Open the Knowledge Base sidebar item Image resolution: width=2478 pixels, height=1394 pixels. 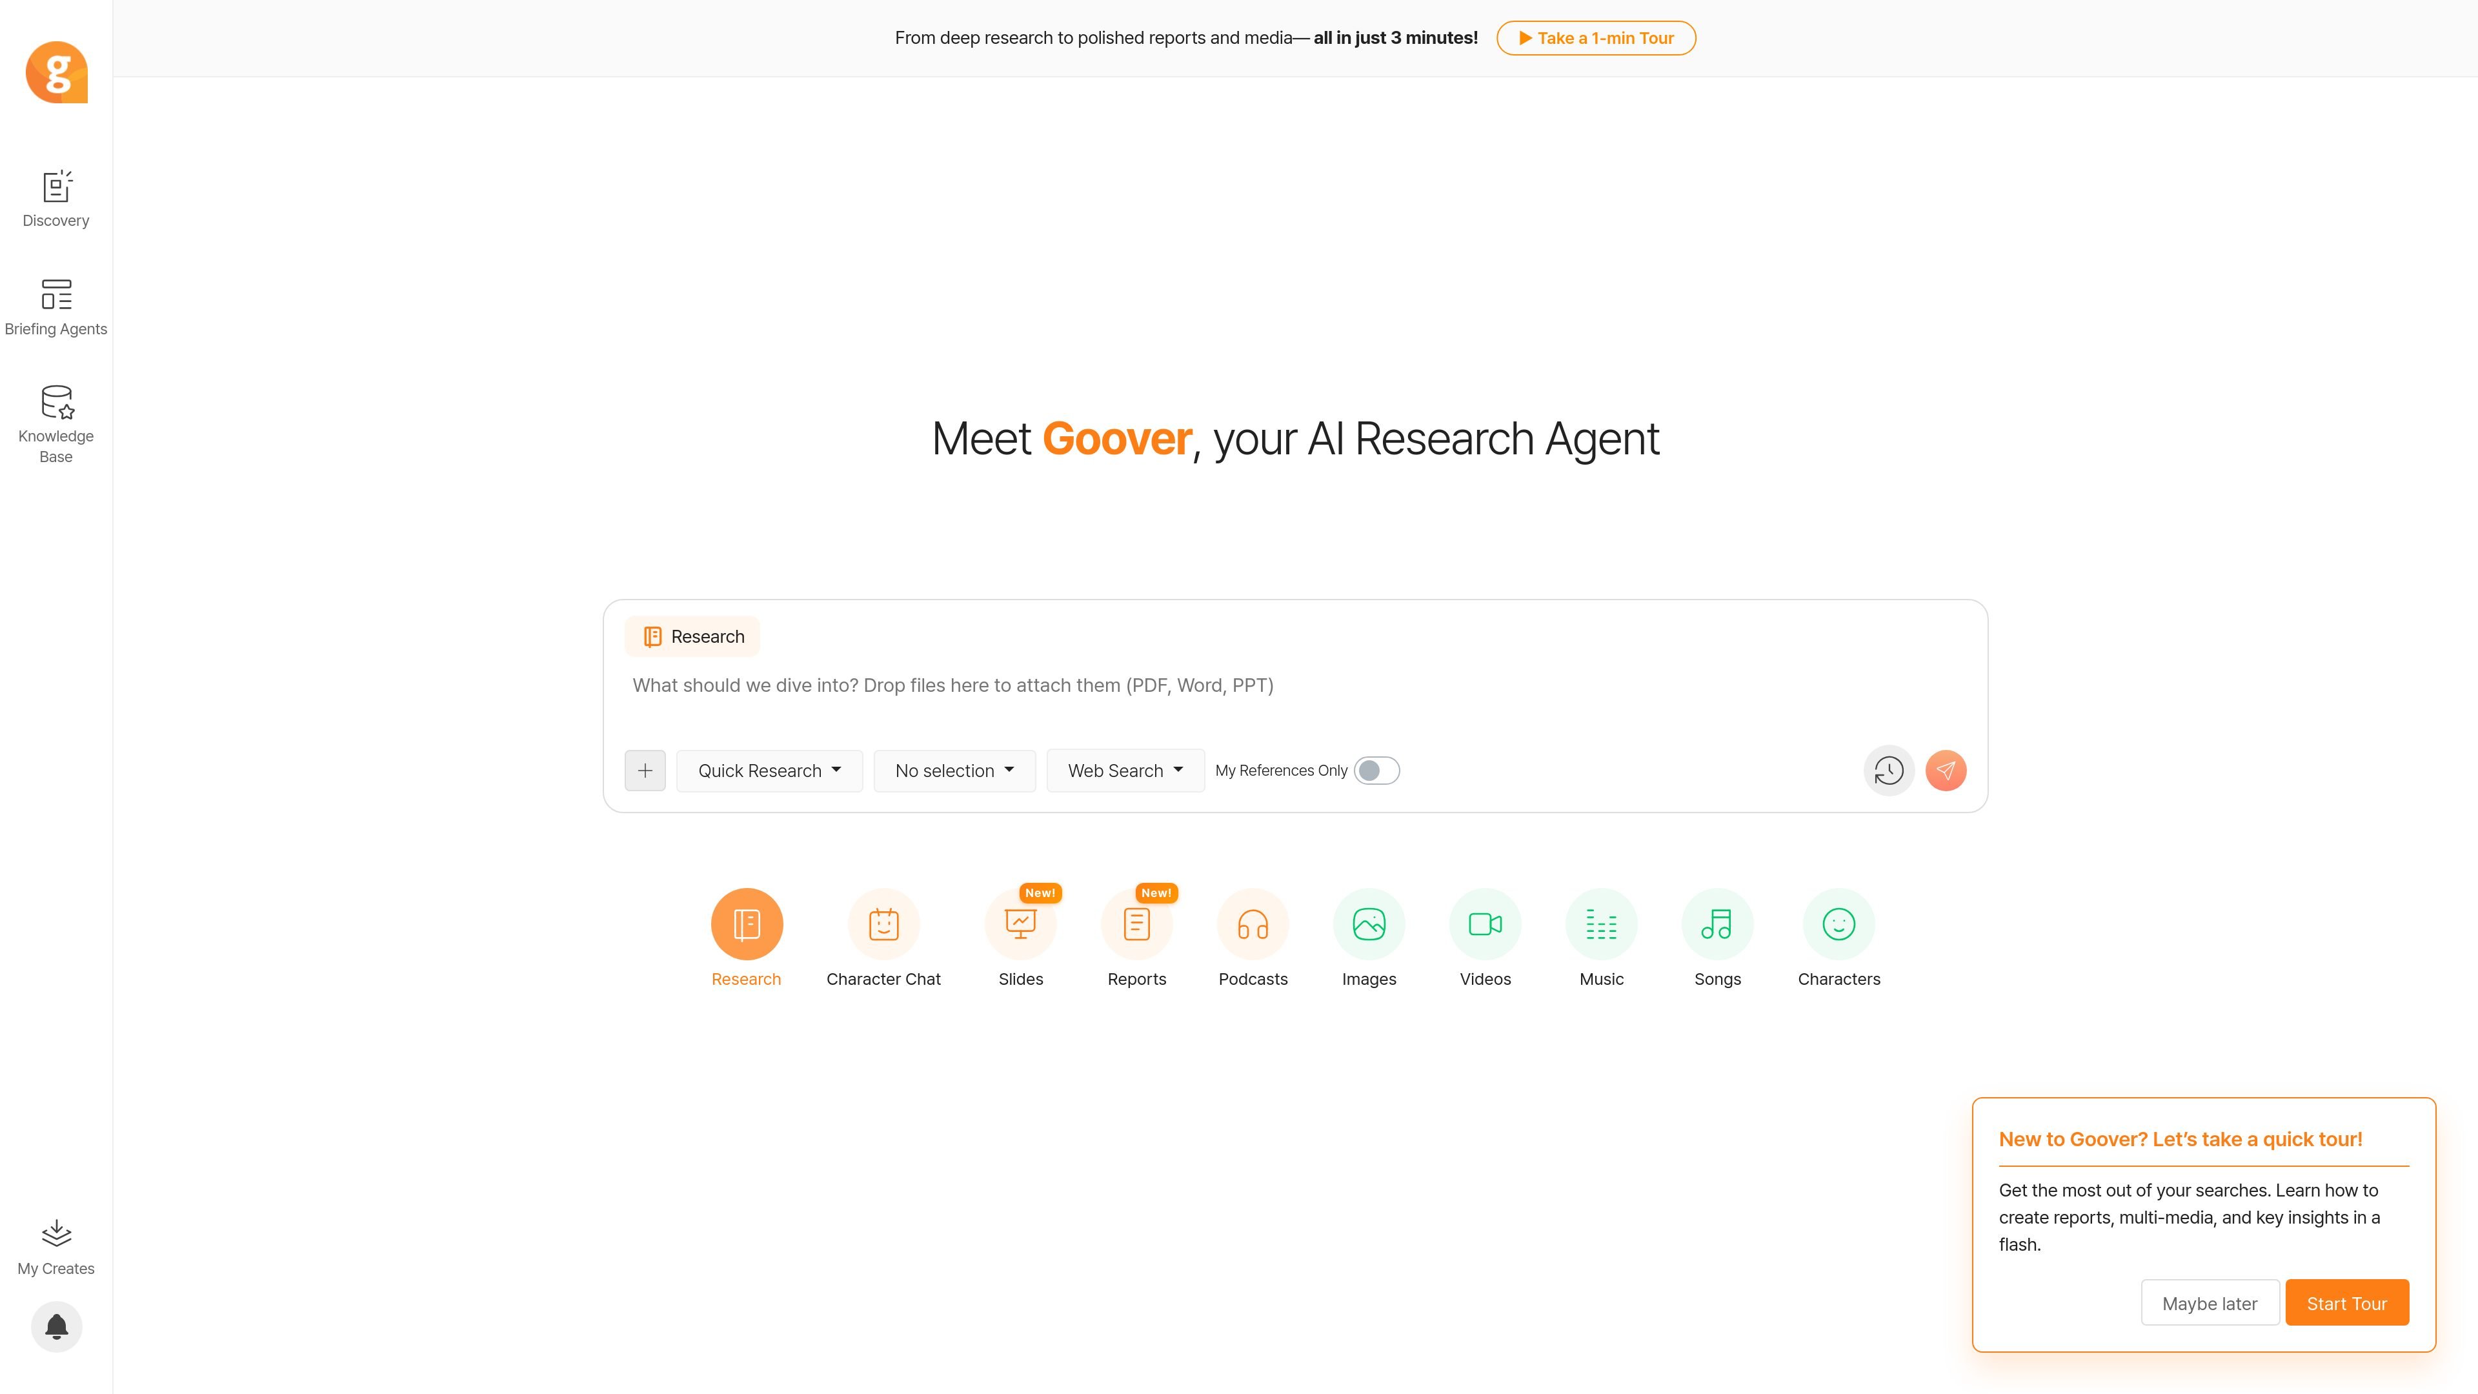tap(55, 424)
